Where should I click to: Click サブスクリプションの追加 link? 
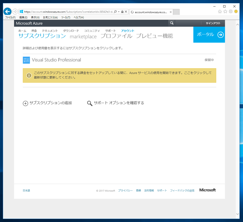coord(51,103)
